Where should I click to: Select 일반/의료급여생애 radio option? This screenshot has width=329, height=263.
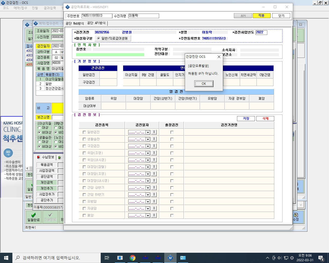pos(98,38)
